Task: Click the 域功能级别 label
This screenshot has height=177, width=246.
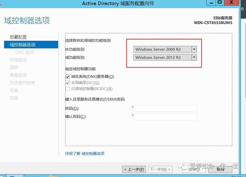Action: [x=75, y=58]
